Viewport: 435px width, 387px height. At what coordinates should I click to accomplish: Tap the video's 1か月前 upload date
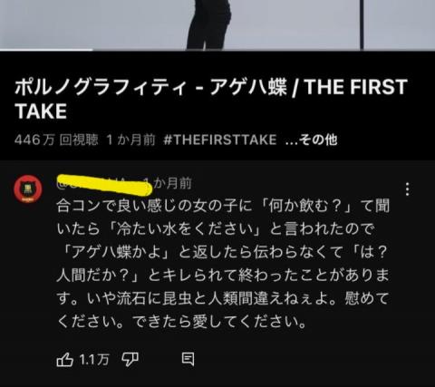(130, 140)
